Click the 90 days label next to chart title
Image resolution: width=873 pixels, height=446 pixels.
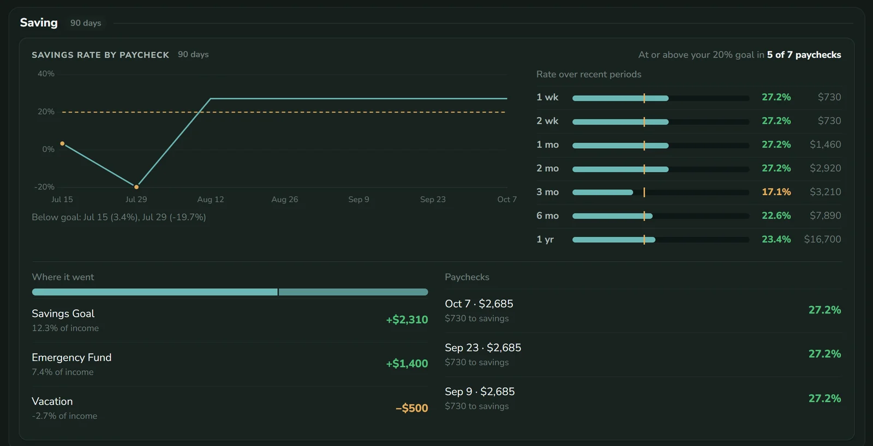tap(193, 55)
